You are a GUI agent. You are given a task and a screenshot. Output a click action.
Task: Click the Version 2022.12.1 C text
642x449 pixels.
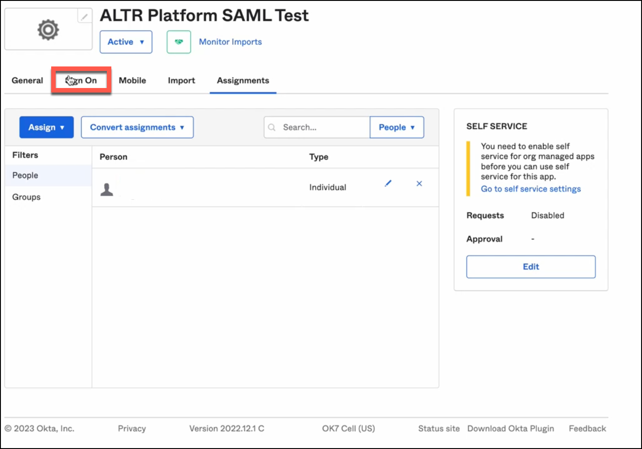point(227,428)
